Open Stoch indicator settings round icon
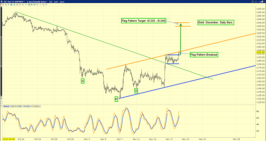The width and height of the screenshot is (266, 141). pyautogui.click(x=20, y=106)
